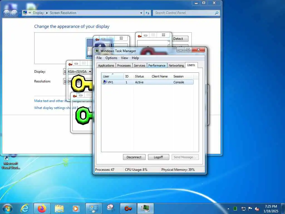Click the Task Manager title bar icon

(x=97, y=51)
